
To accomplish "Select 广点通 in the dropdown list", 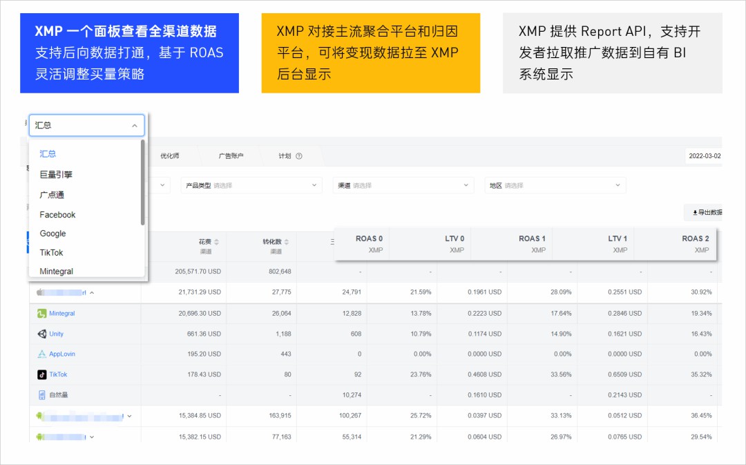I will point(51,195).
